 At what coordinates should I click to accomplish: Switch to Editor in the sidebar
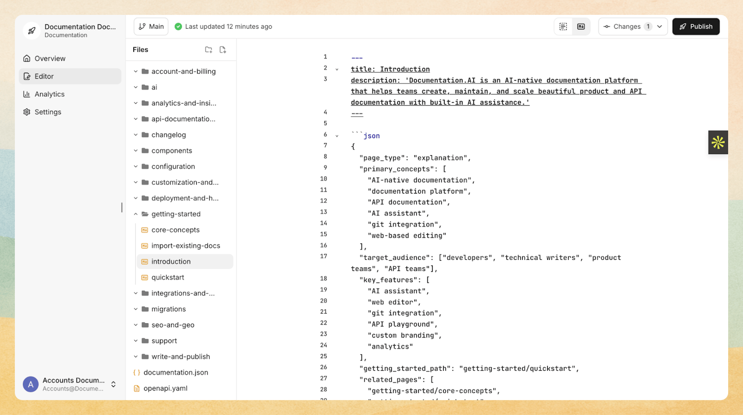tap(44, 76)
